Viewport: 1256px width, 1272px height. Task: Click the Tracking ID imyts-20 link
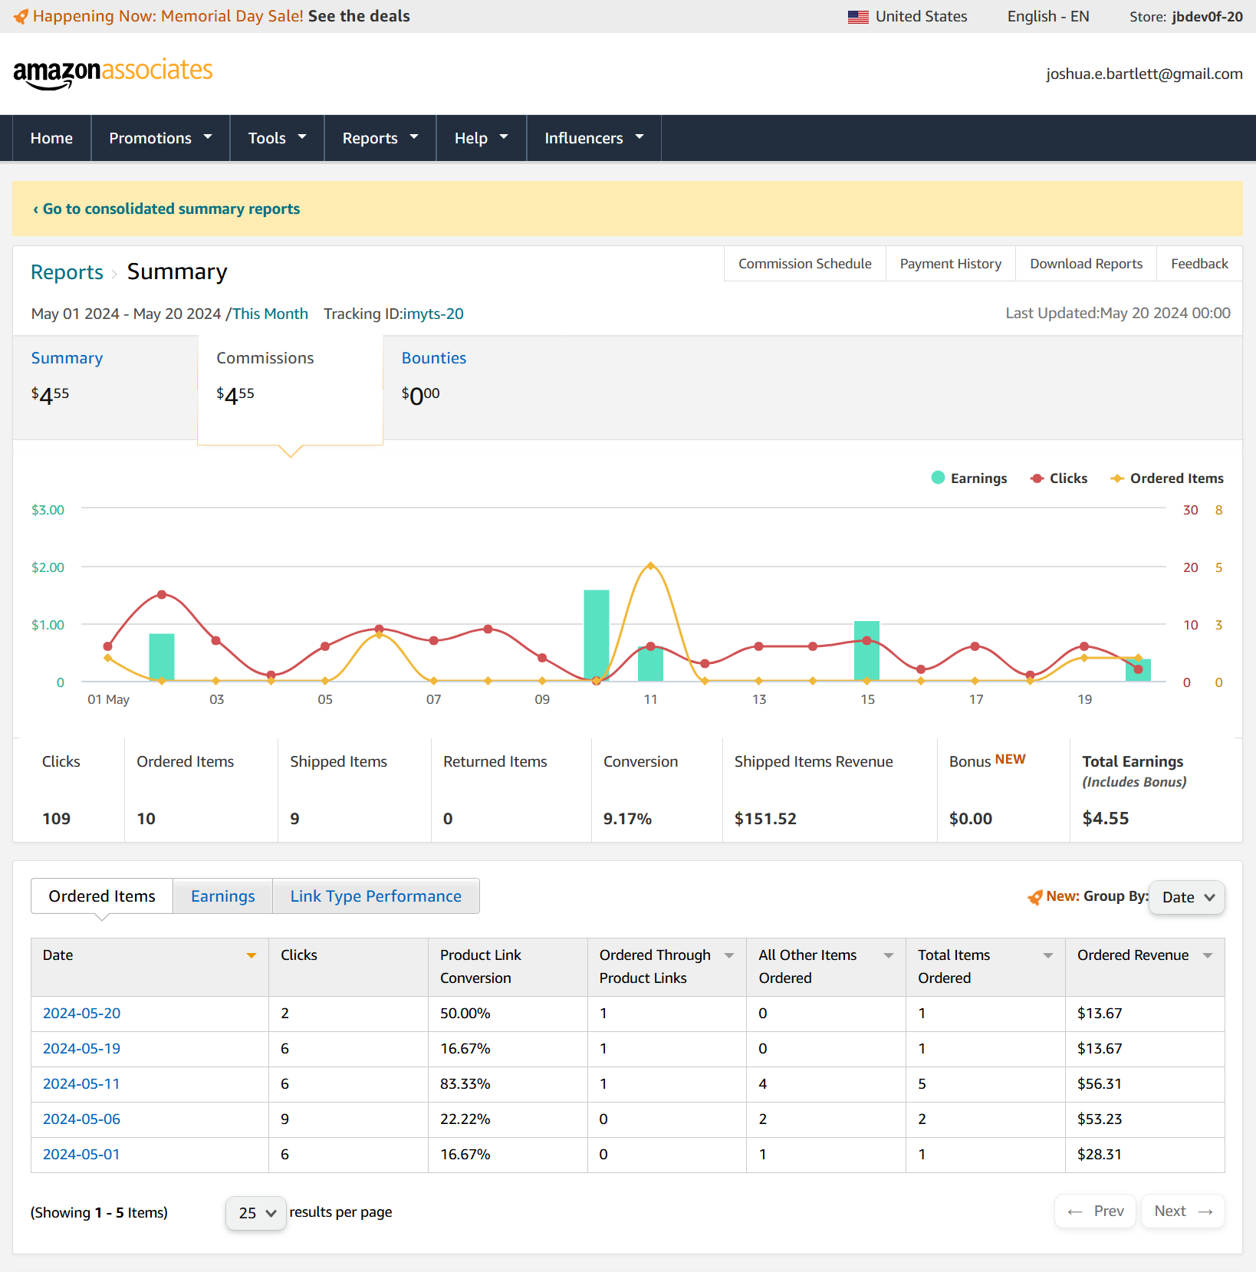pos(433,314)
